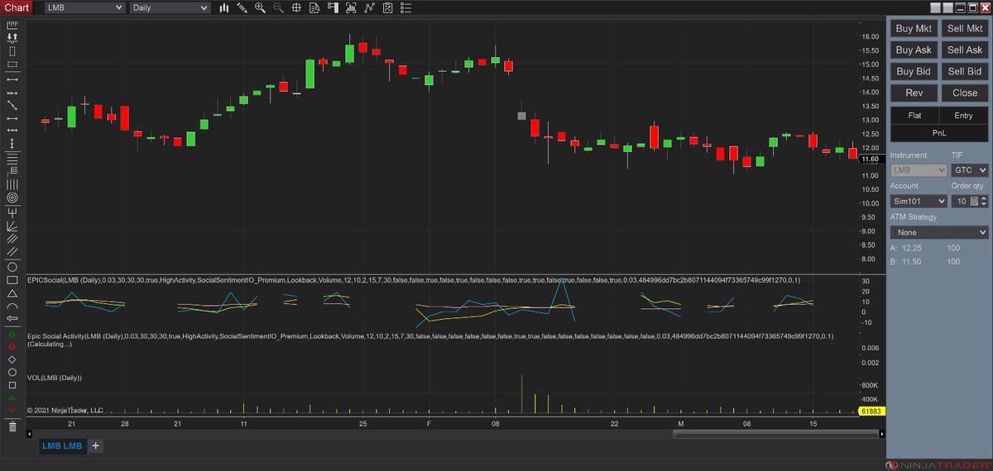Screen dimensions: 993x471
Task: Click the Sell Bid button
Action: (965, 71)
